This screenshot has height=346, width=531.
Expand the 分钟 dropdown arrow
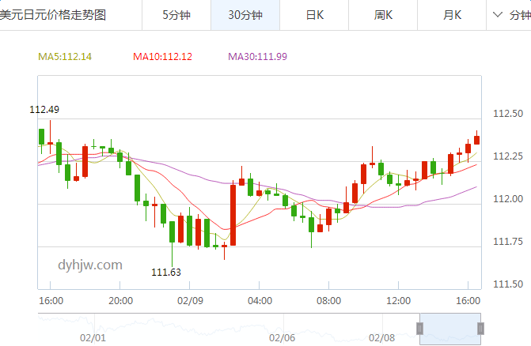coord(497,15)
